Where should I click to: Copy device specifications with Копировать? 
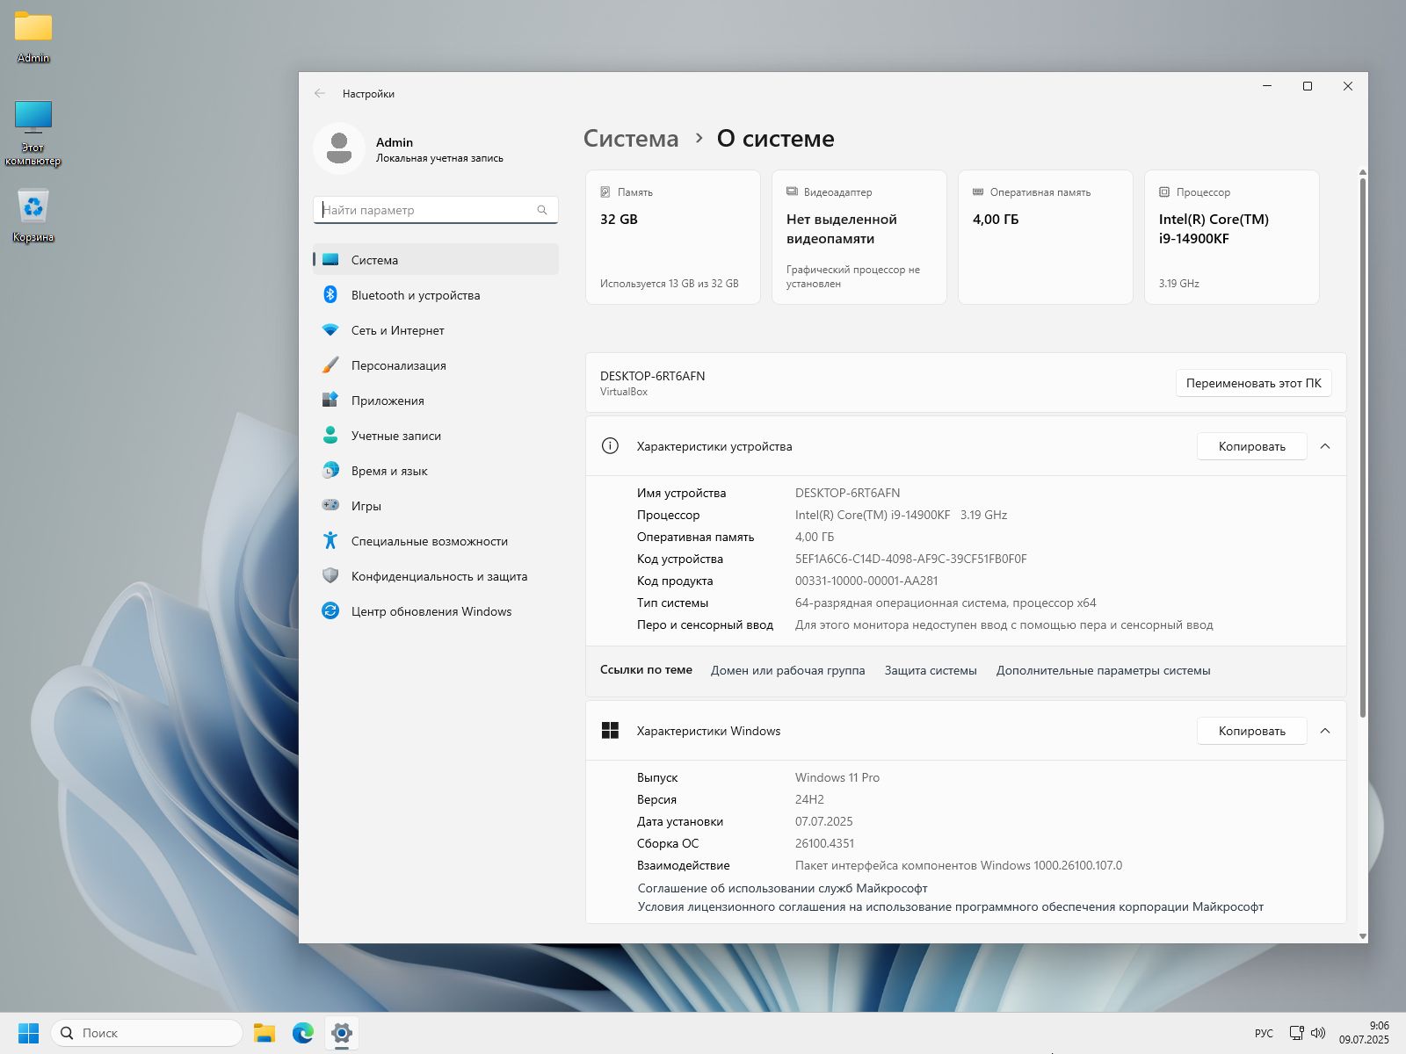1251,446
